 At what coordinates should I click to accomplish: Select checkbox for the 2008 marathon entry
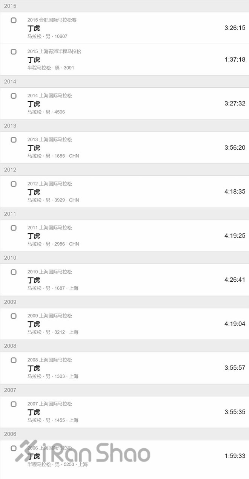coord(14,360)
